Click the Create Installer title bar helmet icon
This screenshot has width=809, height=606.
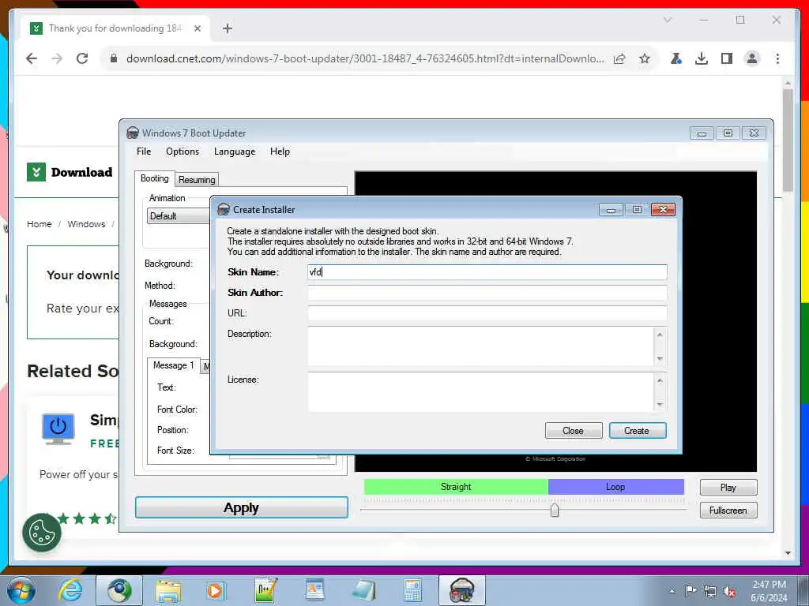pos(224,209)
